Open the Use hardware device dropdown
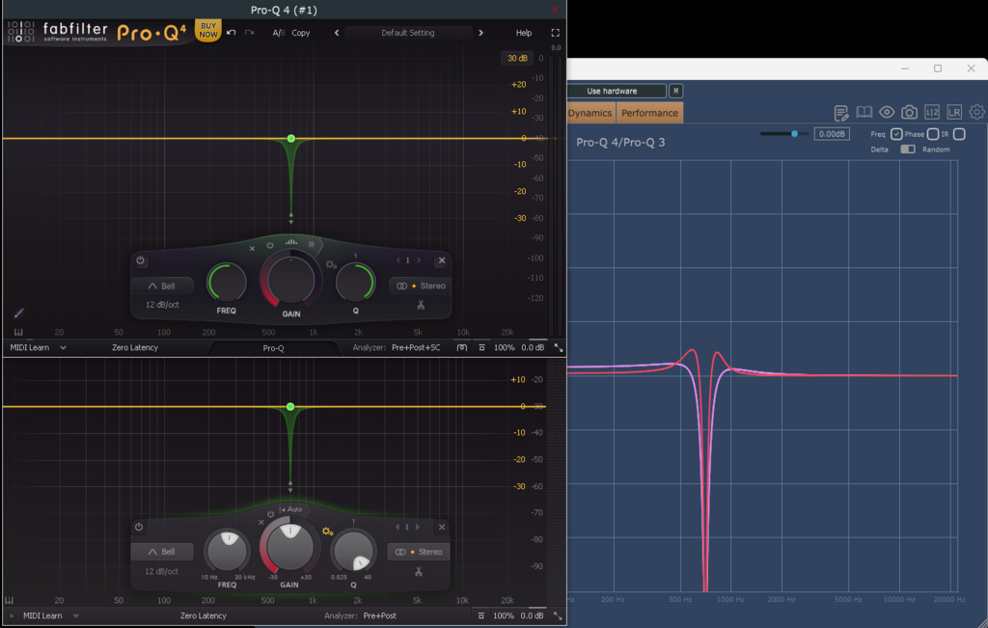 coord(617,91)
